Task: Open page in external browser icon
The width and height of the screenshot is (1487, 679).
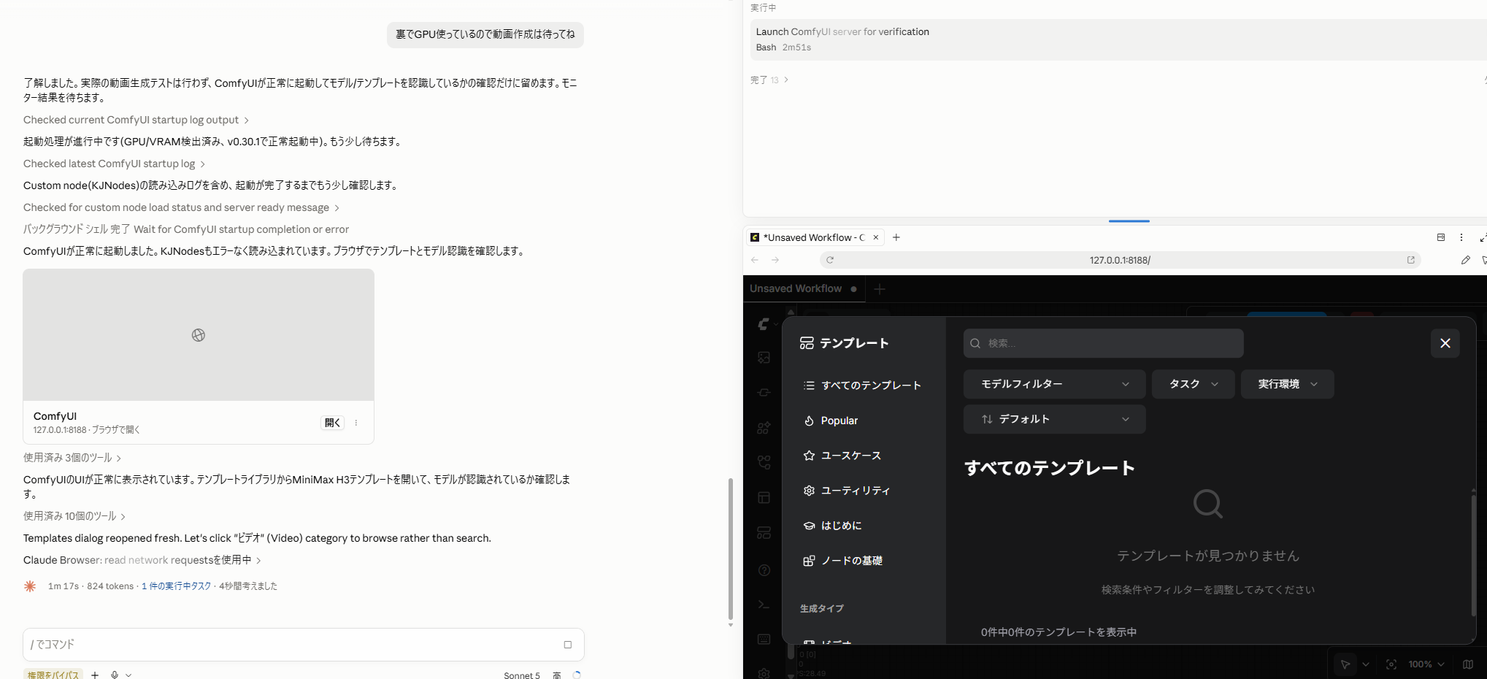Action: pyautogui.click(x=1410, y=260)
